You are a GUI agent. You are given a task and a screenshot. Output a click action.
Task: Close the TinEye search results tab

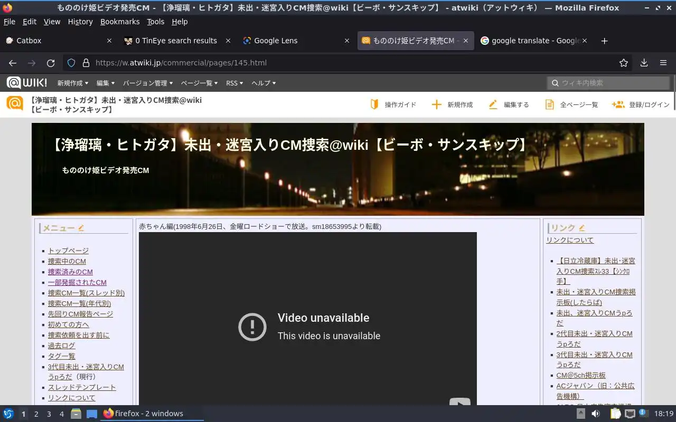click(228, 41)
